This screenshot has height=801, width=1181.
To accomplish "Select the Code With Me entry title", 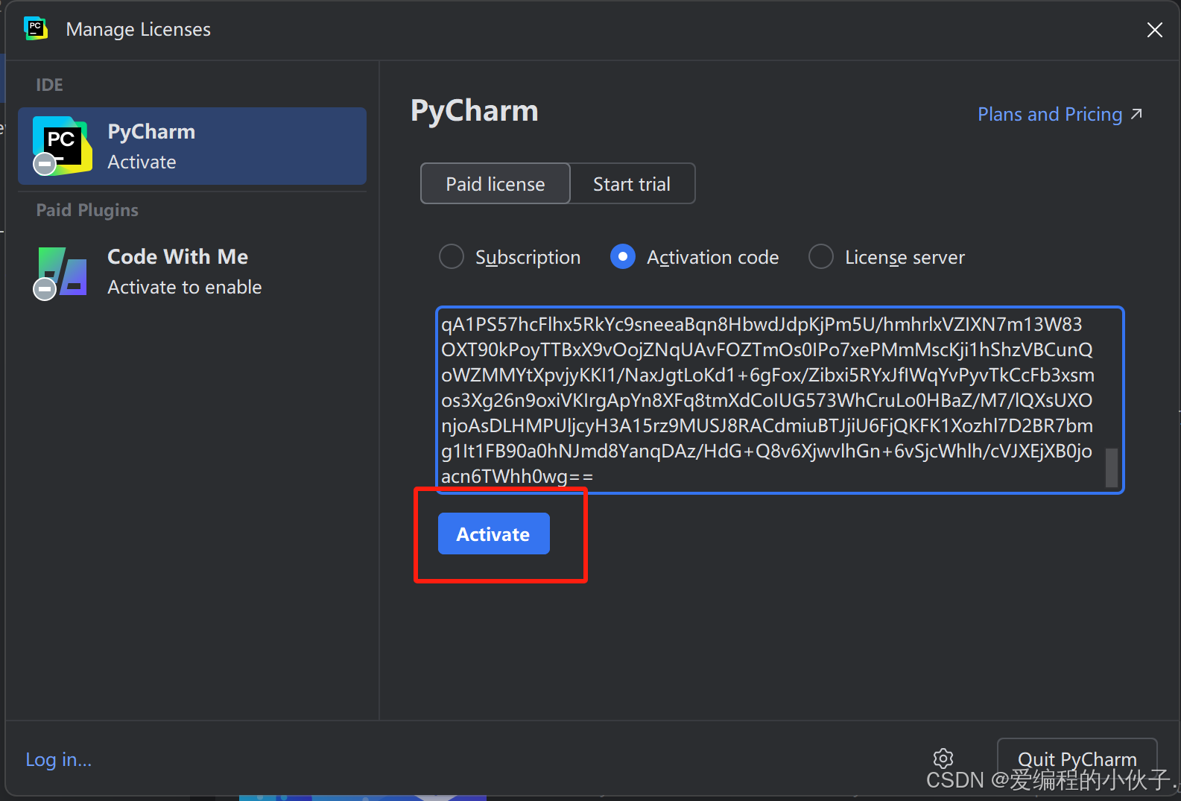I will [177, 256].
